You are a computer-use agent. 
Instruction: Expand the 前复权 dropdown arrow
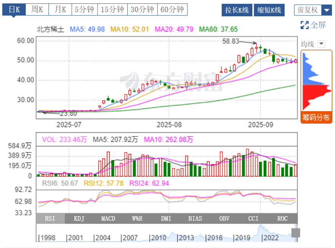pos(327,10)
